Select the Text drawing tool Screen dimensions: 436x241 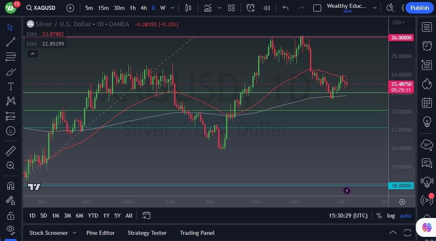pyautogui.click(x=10, y=86)
